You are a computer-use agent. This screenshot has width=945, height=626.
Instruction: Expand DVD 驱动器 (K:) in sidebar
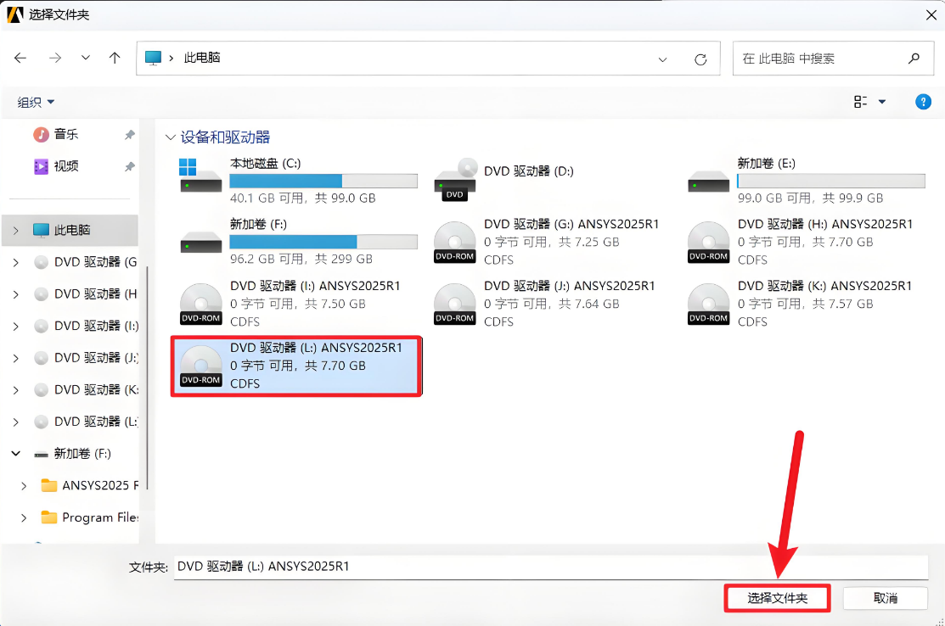click(x=15, y=390)
